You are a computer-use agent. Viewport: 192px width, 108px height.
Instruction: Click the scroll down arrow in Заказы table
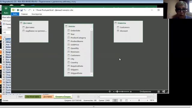pos(91,74)
